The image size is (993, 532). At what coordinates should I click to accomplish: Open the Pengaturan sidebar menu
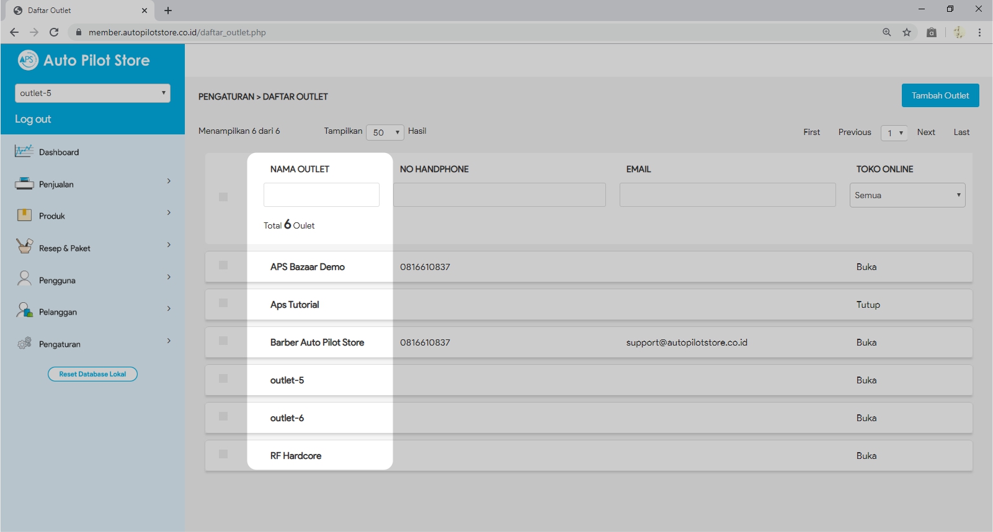pyautogui.click(x=92, y=344)
